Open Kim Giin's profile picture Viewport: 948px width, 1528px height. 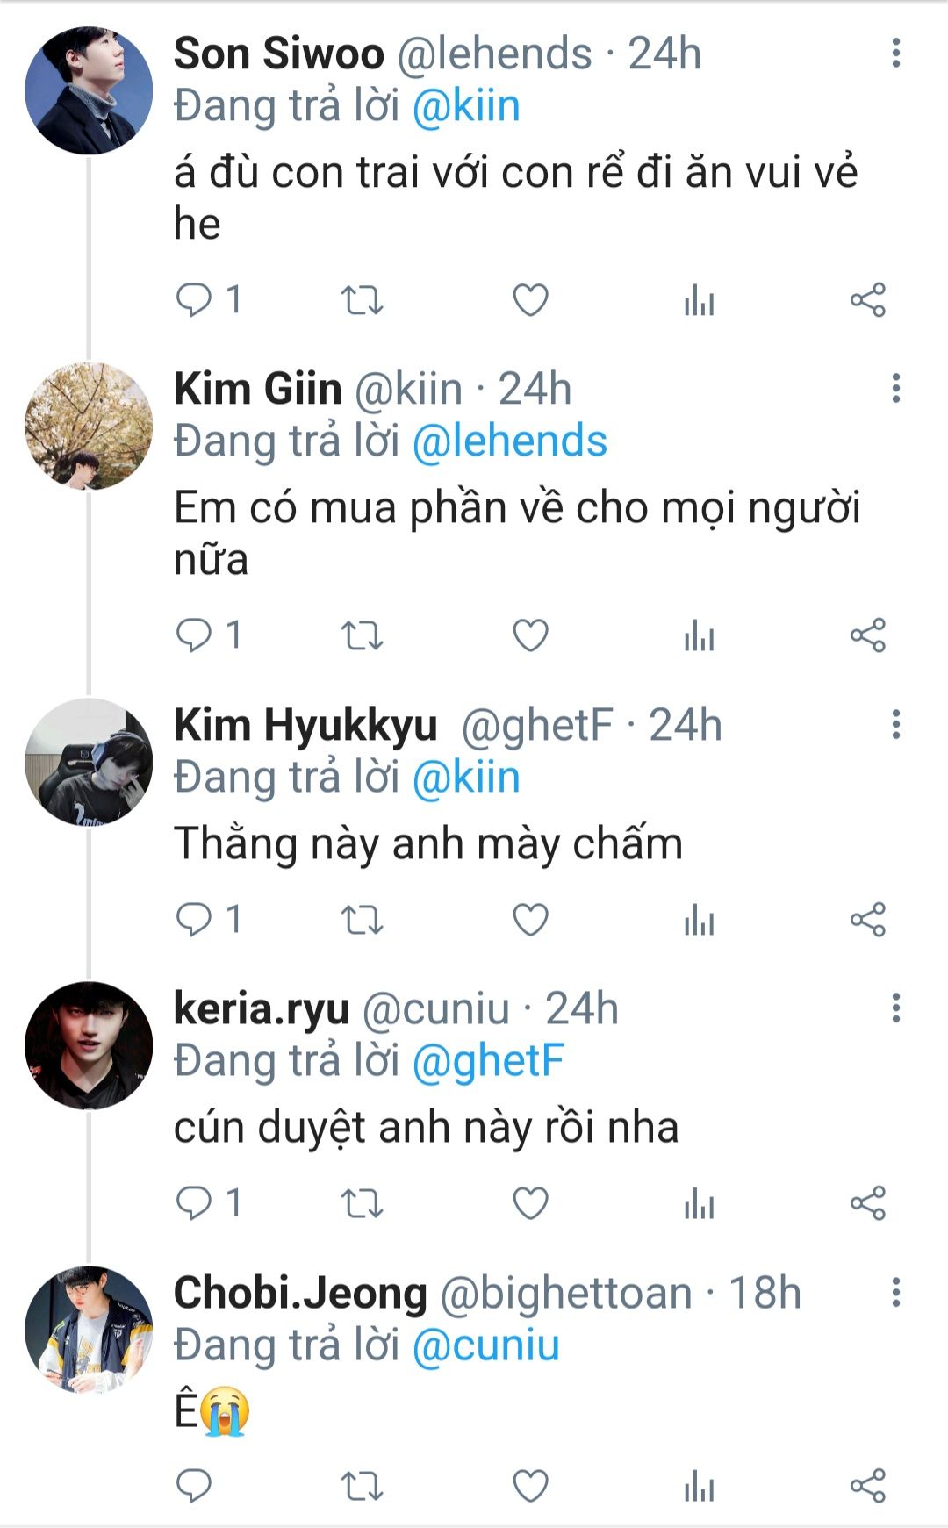(89, 427)
